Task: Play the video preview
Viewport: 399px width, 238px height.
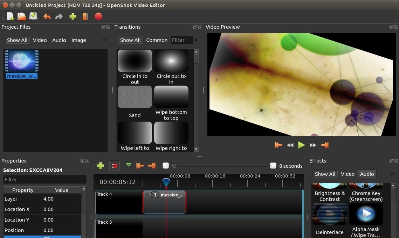Action: tap(302, 145)
